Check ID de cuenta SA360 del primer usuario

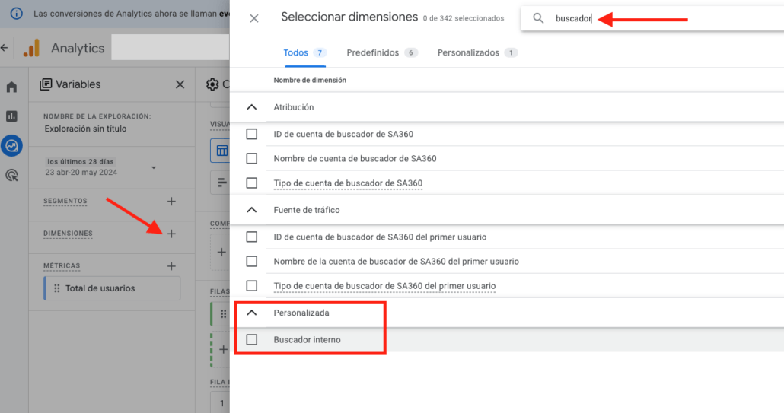pyautogui.click(x=251, y=237)
